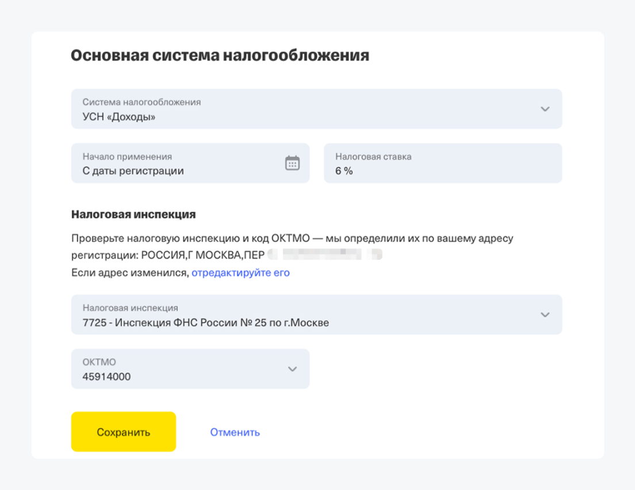This screenshot has width=635, height=490.
Task: Click the Отменить link
Action: pyautogui.click(x=235, y=432)
